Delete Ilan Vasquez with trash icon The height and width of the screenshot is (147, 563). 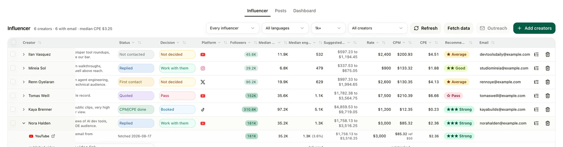pyautogui.click(x=548, y=55)
